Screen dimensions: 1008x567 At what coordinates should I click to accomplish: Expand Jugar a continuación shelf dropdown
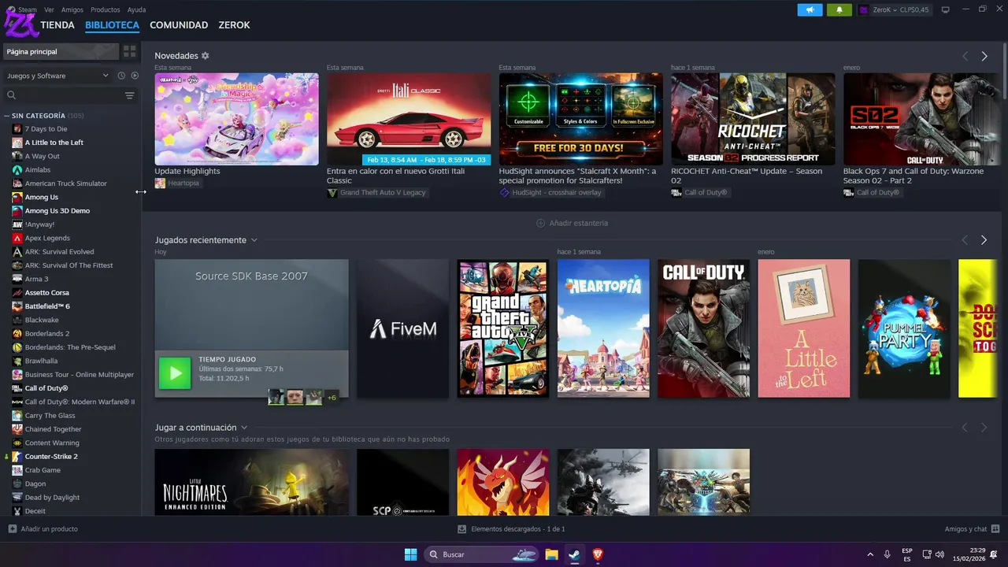pos(244,428)
